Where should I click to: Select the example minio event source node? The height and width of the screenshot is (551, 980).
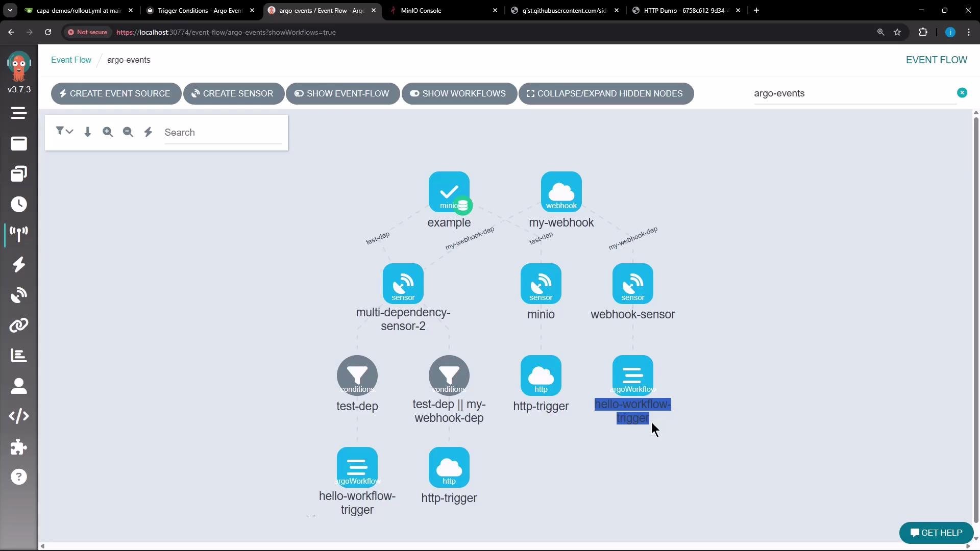449,192
